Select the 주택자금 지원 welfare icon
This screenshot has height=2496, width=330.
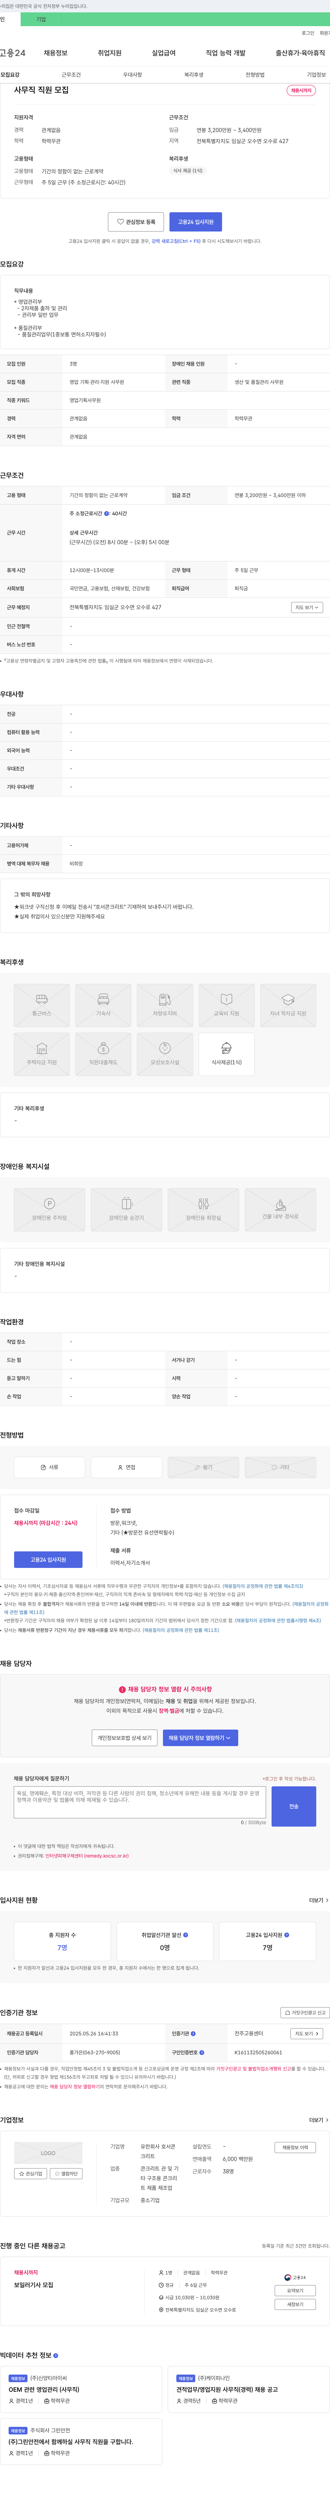pos(42,1054)
